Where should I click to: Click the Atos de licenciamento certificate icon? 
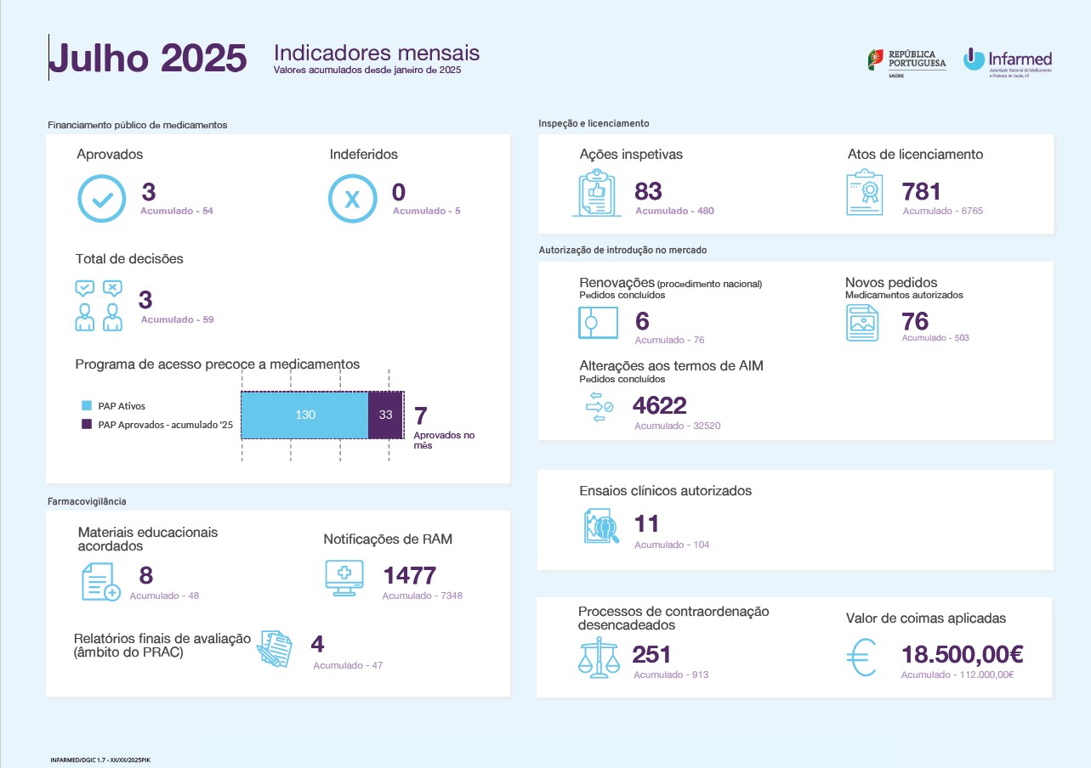[864, 194]
